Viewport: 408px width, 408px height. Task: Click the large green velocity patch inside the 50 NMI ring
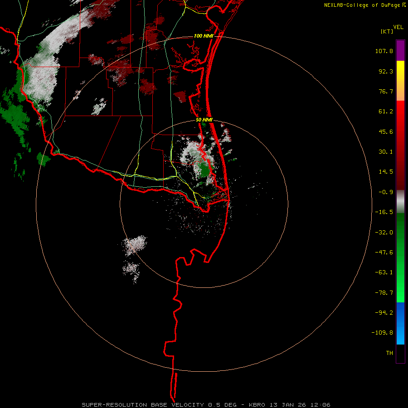click(205, 169)
